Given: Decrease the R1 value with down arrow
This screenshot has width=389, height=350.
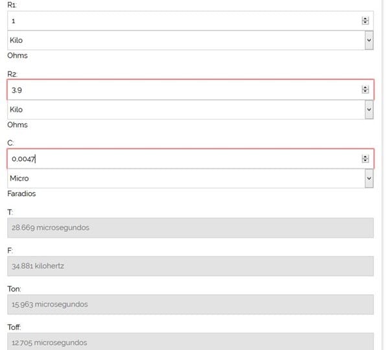Looking at the screenshot, I should 366,23.
